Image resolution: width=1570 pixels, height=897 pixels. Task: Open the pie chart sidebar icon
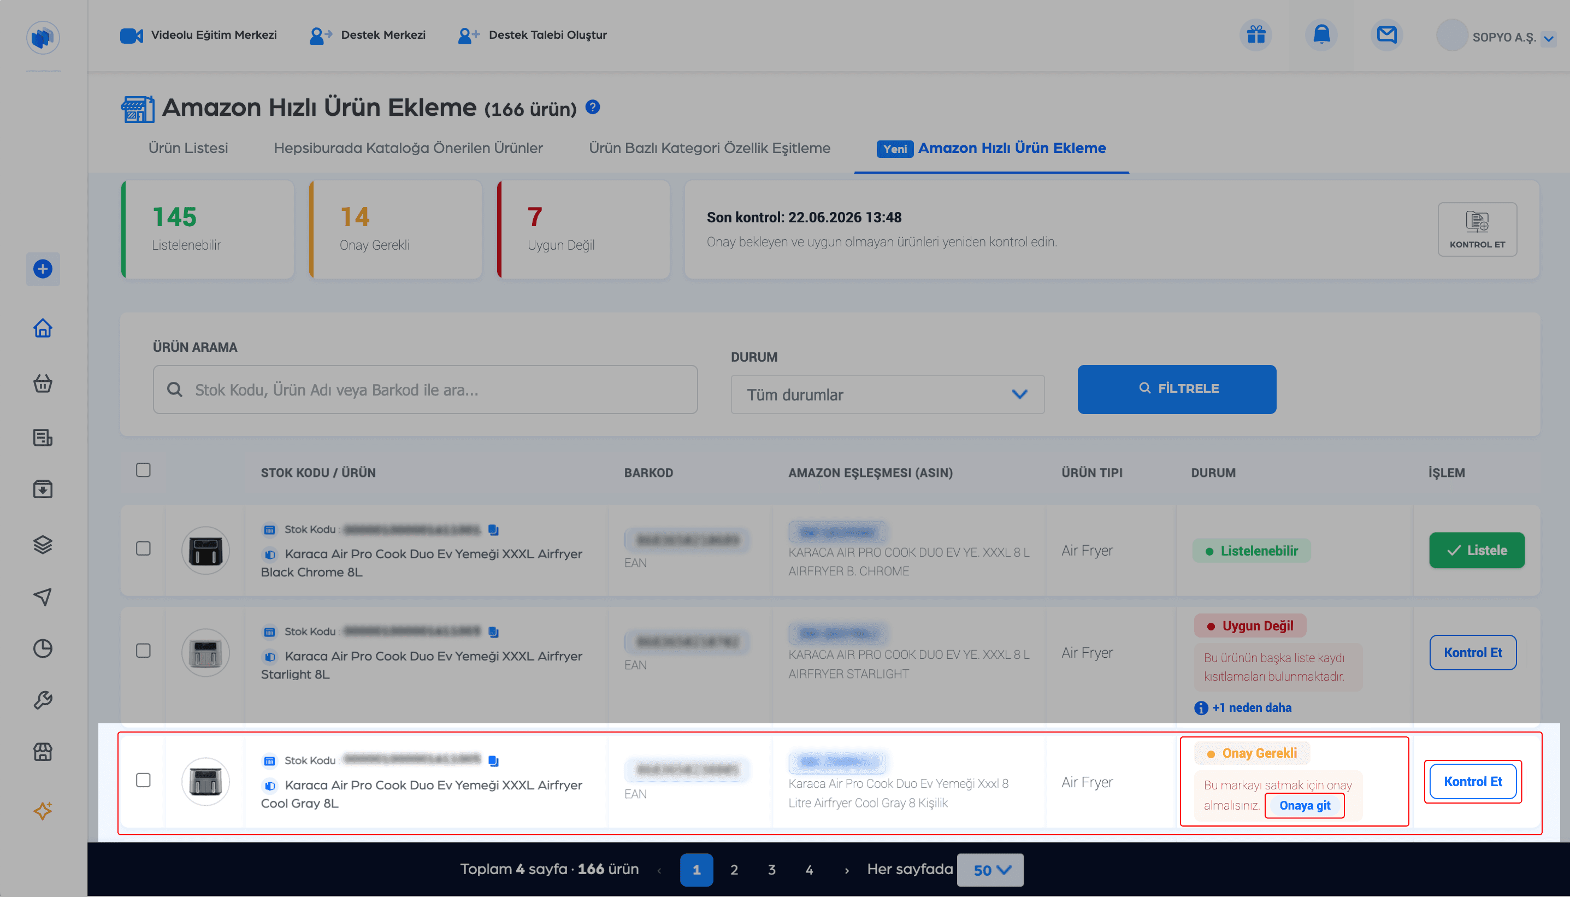click(x=43, y=648)
